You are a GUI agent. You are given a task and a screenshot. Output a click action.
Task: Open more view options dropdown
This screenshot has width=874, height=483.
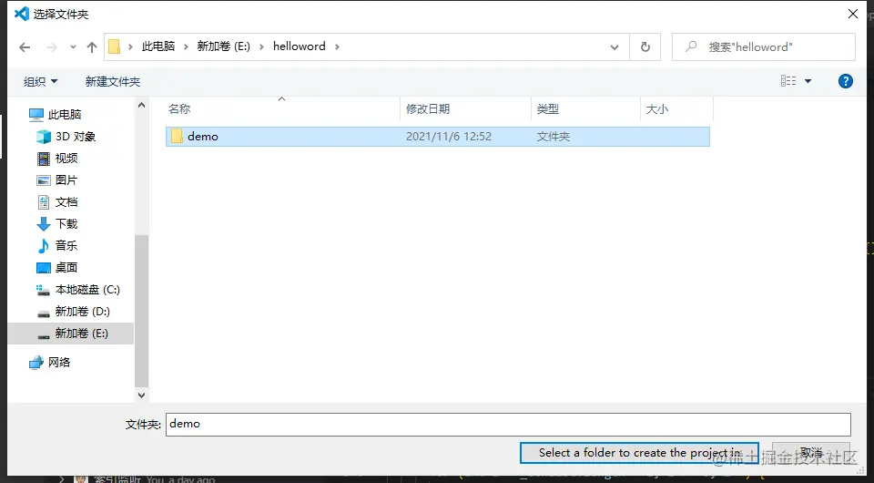(808, 81)
